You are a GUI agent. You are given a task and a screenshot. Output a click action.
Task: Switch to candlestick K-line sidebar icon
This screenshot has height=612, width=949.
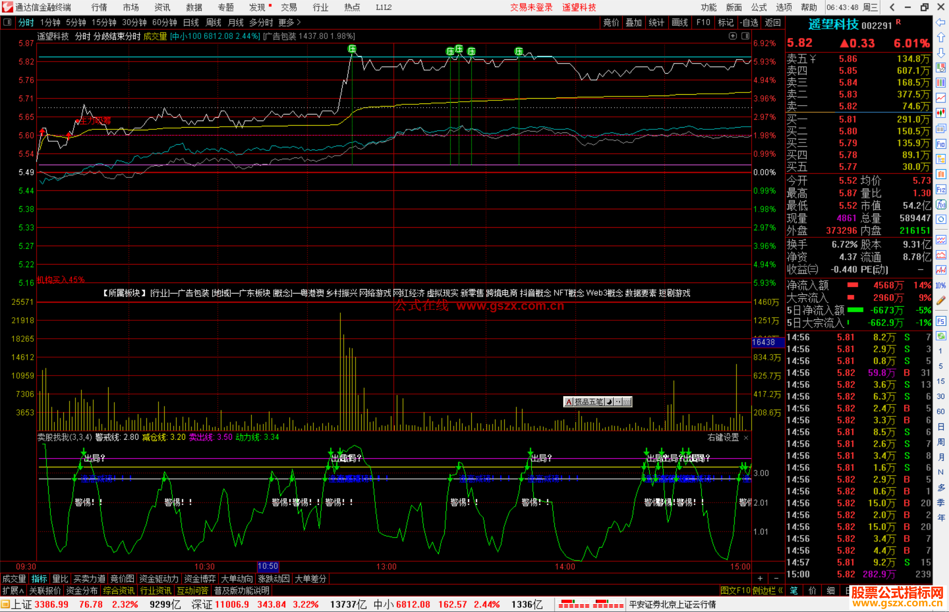(941, 113)
